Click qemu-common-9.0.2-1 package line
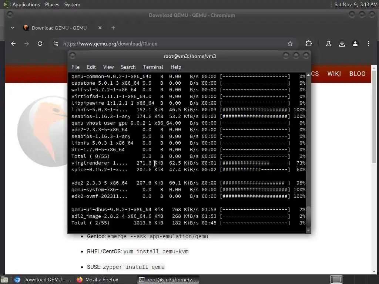Viewport: 379px width, 284px height. coord(188,77)
